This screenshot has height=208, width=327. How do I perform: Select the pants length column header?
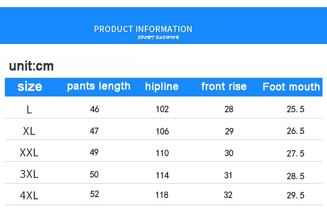click(99, 86)
